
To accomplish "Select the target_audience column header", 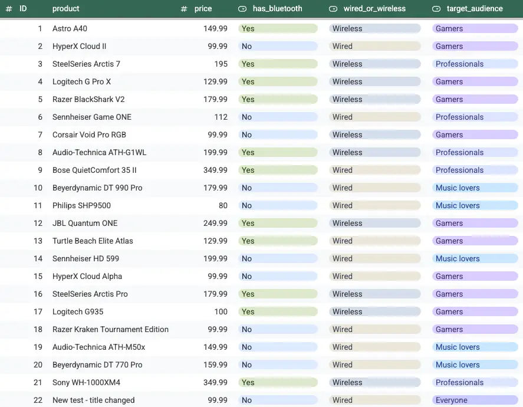I will (x=475, y=9).
